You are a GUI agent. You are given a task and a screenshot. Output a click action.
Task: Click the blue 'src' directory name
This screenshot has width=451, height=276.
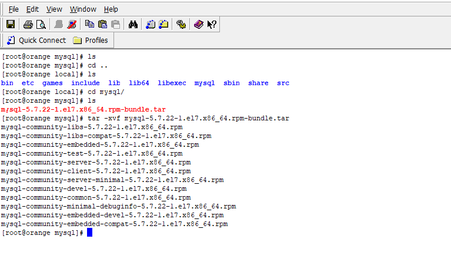pyautogui.click(x=283, y=83)
